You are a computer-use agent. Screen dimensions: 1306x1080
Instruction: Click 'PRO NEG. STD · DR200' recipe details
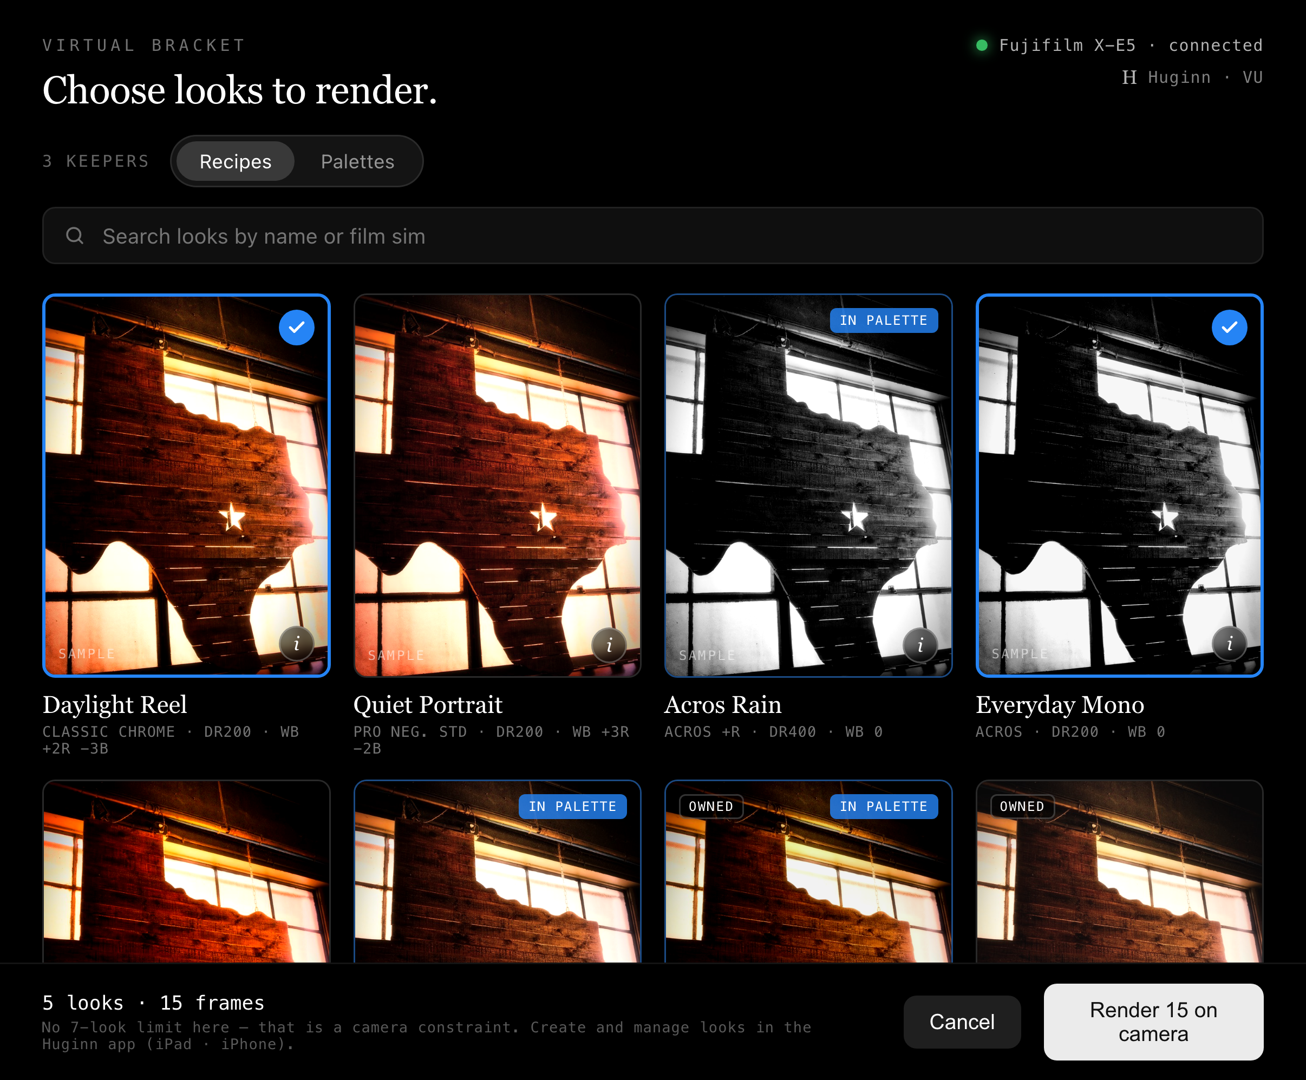pos(491,740)
